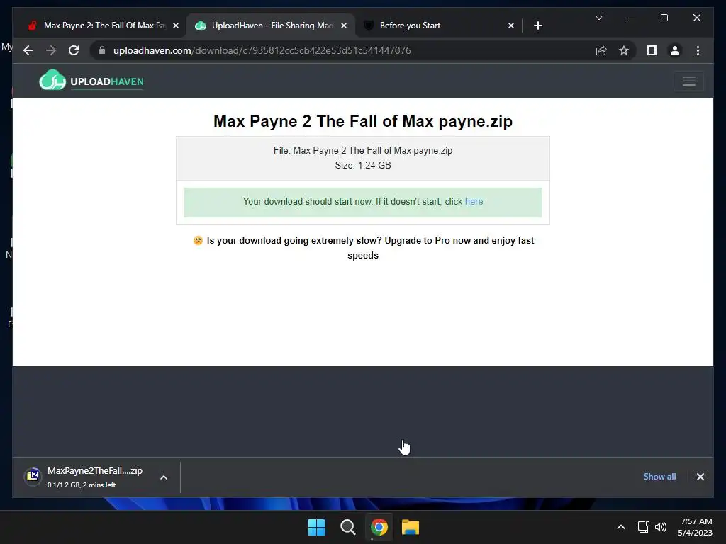Open the Chrome three-dot menu
Image resolution: width=726 pixels, height=544 pixels.
point(698,50)
